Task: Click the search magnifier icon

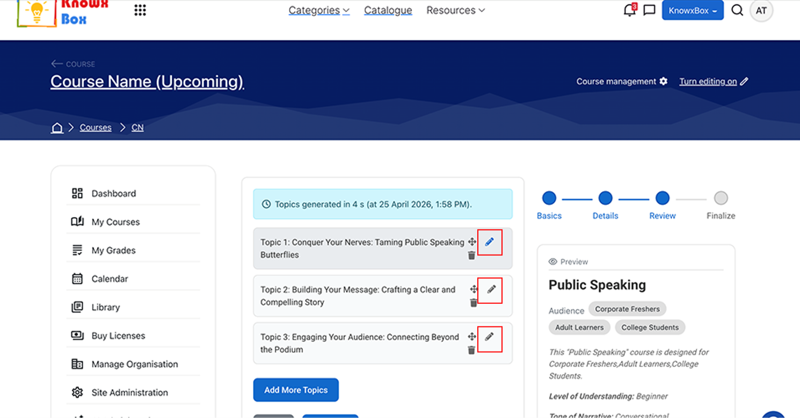Action: (737, 10)
